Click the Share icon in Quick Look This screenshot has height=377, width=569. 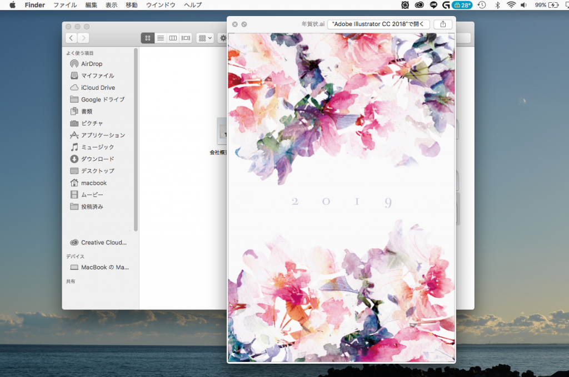click(443, 24)
